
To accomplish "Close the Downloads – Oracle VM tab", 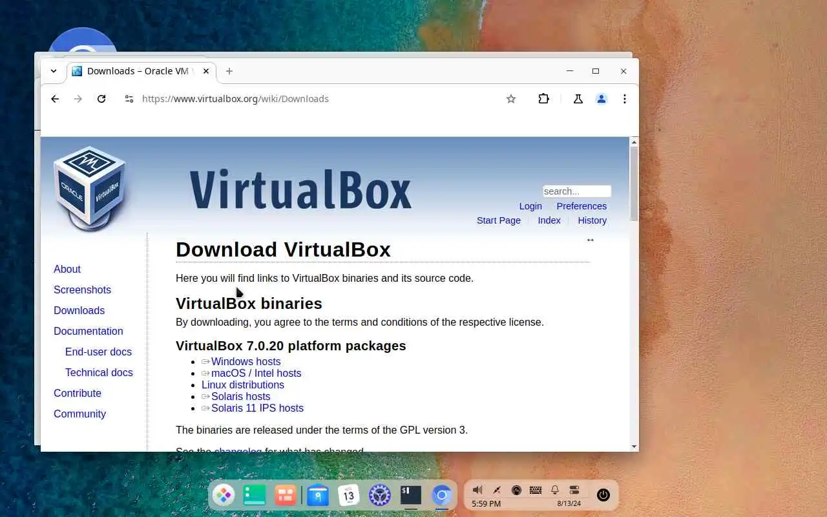I will (x=206, y=71).
